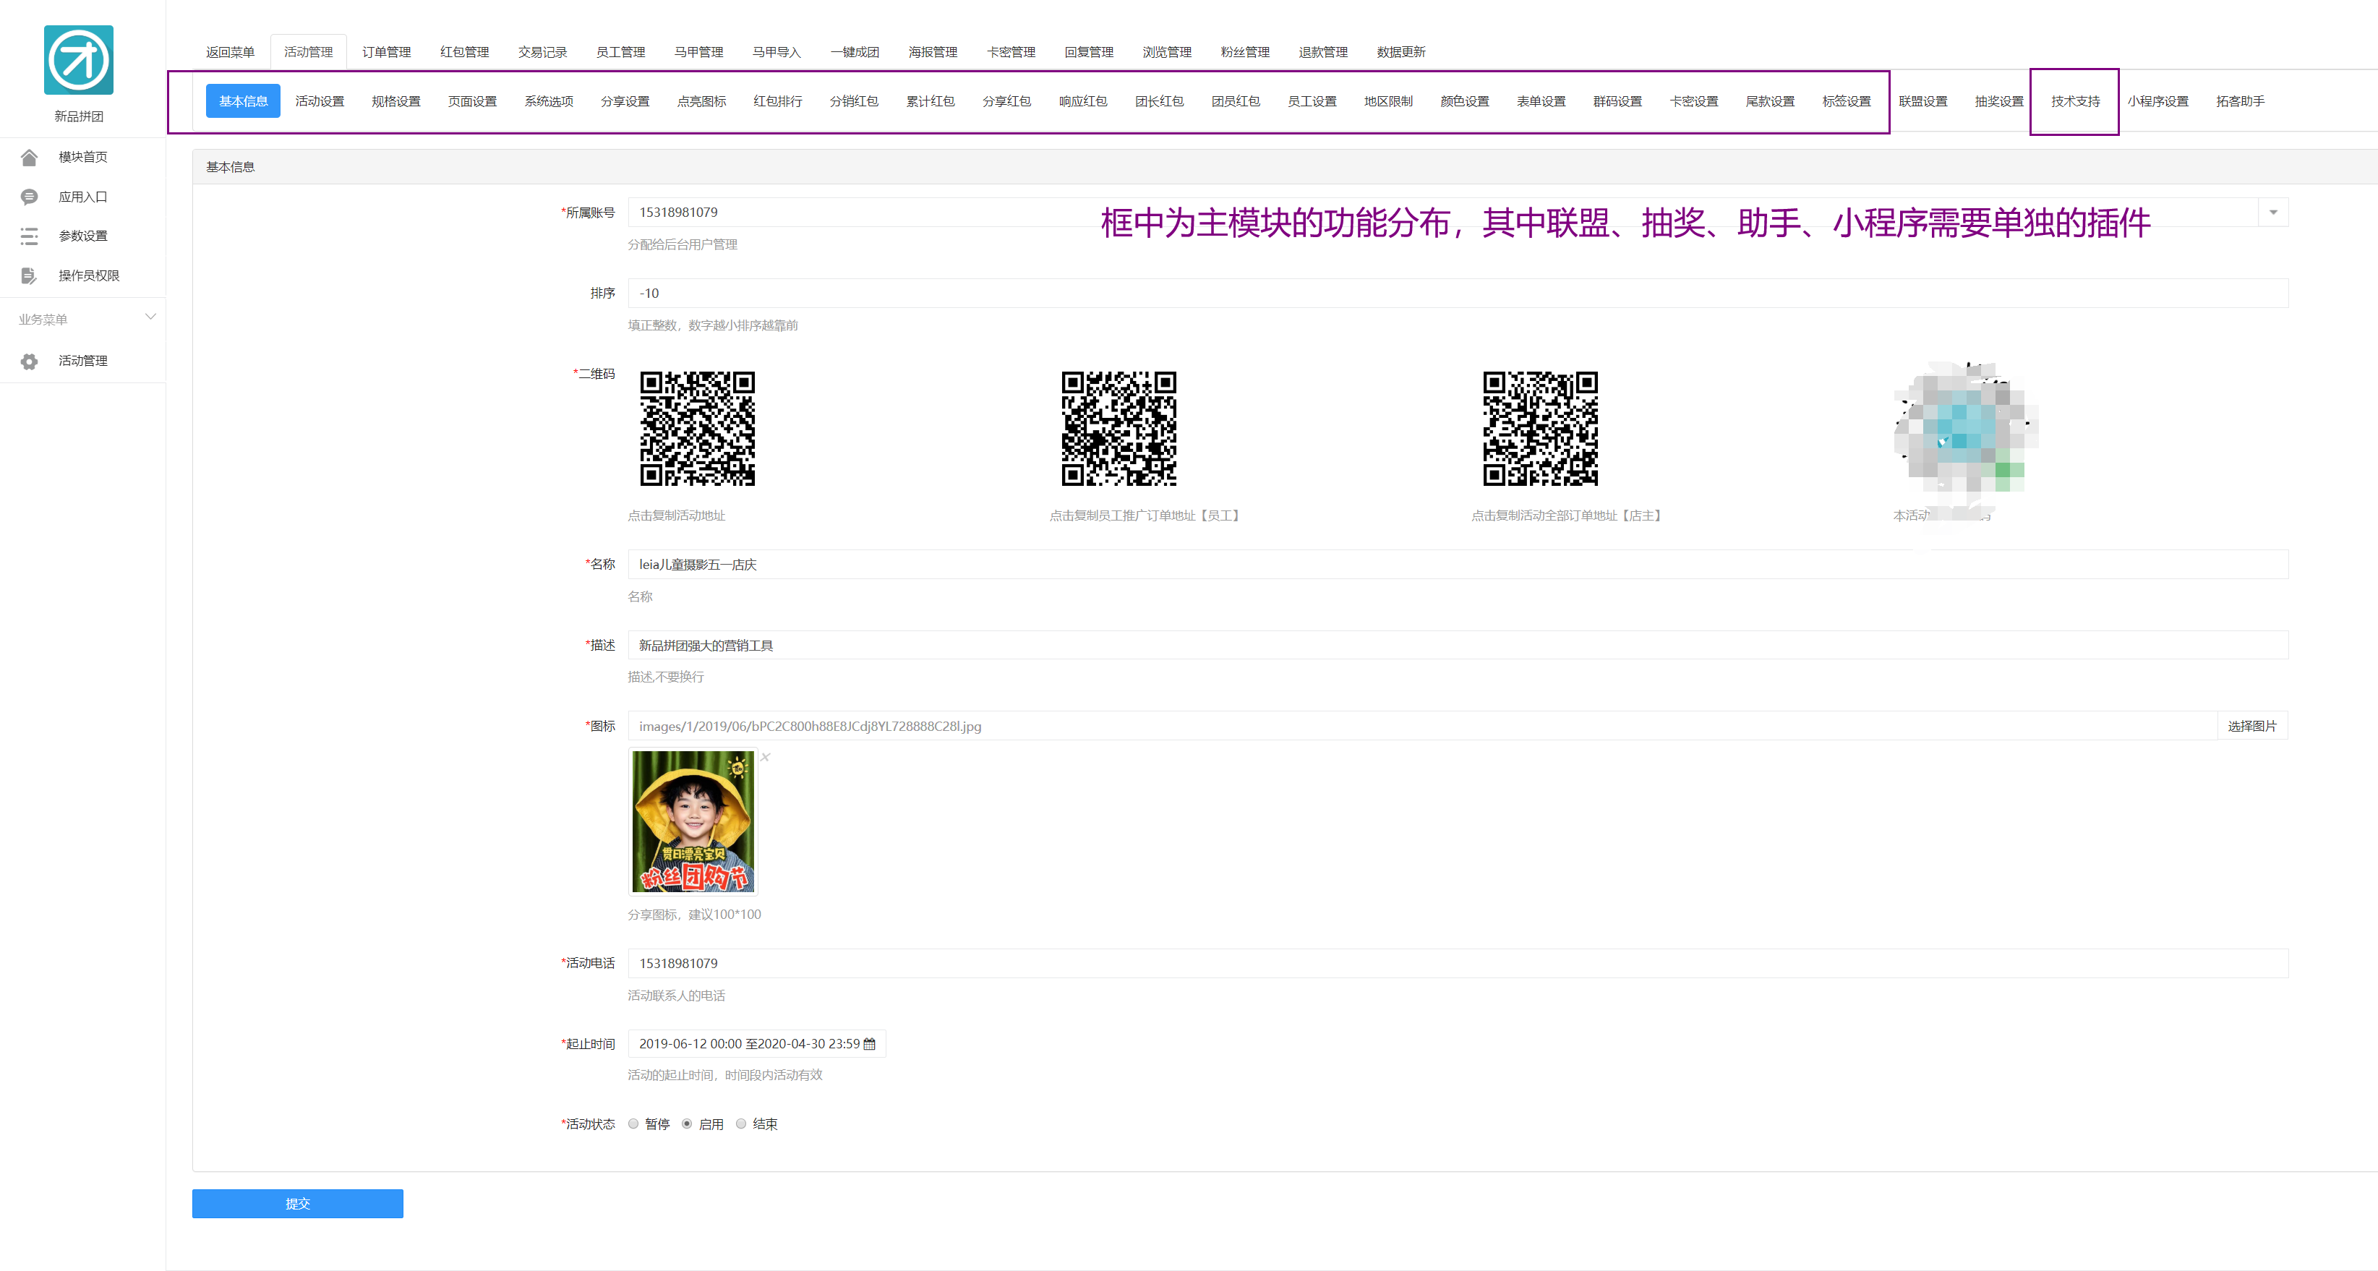Open the 红包管理 tab

(464, 51)
